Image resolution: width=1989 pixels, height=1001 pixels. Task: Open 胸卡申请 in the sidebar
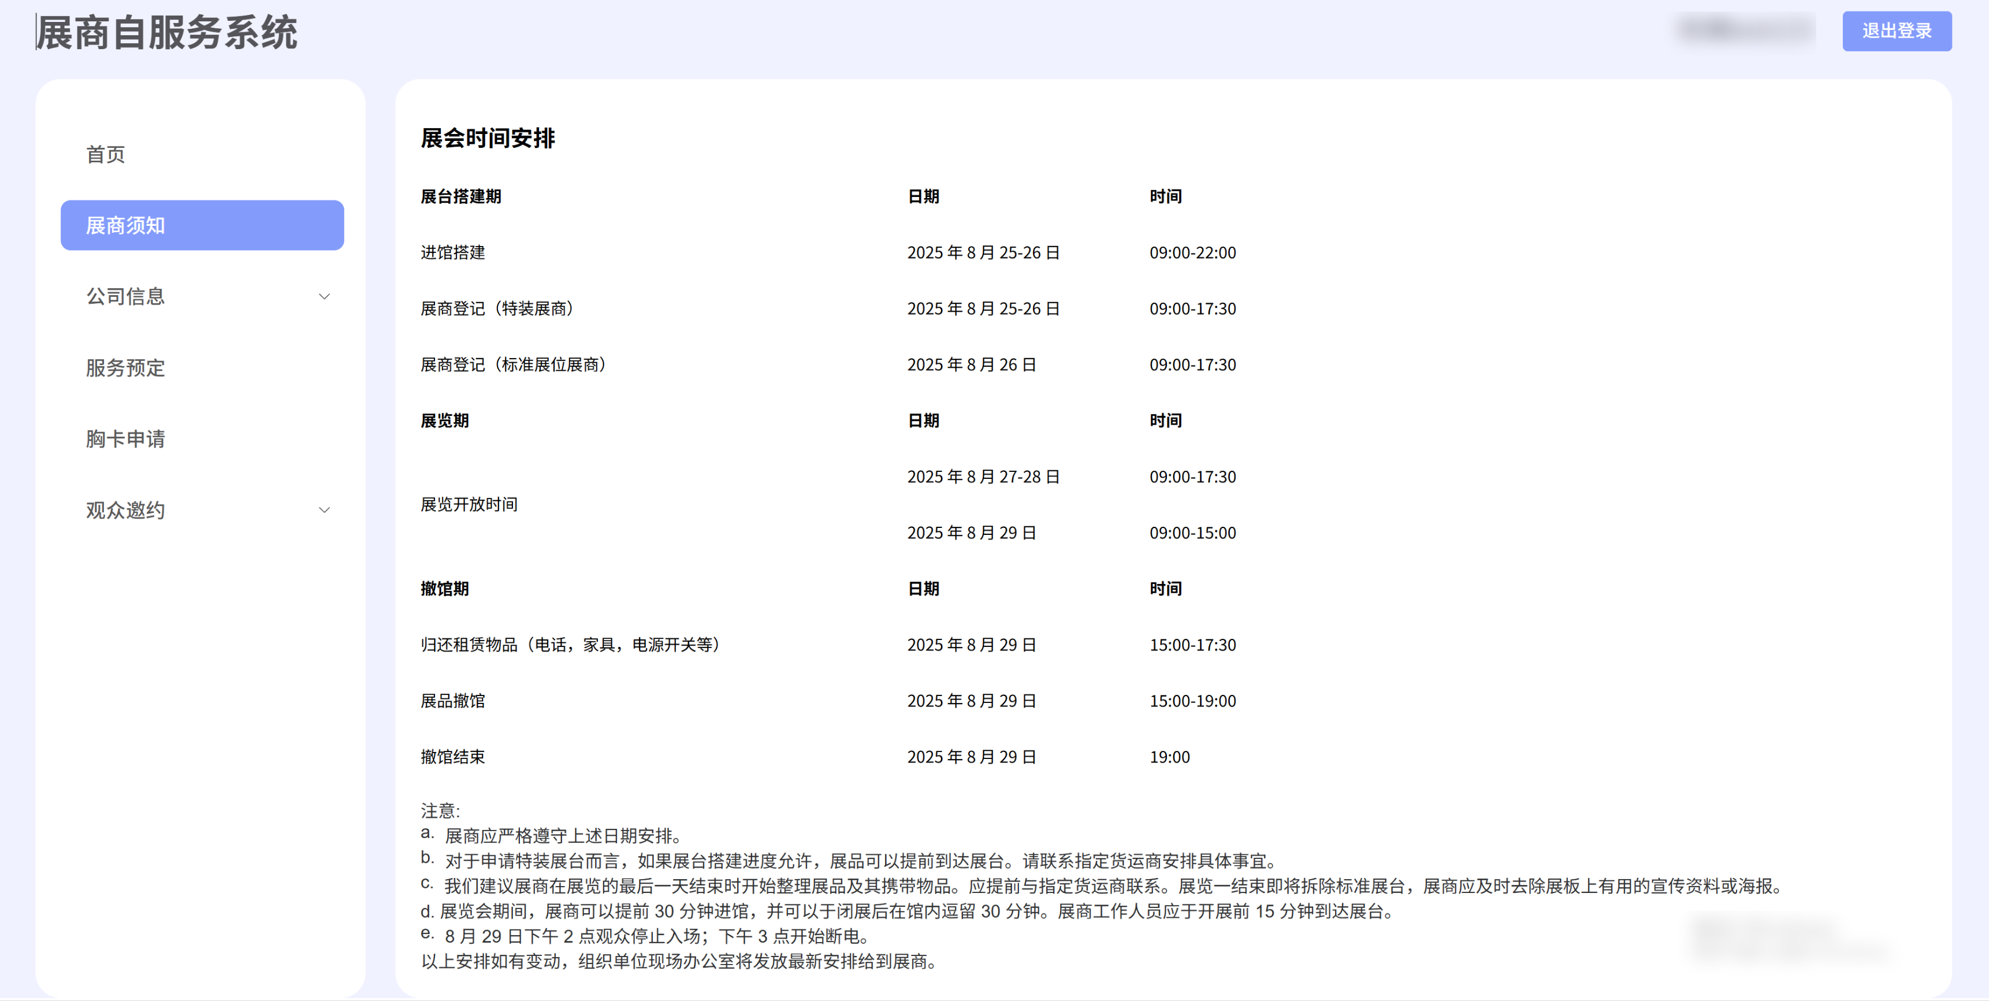point(125,438)
